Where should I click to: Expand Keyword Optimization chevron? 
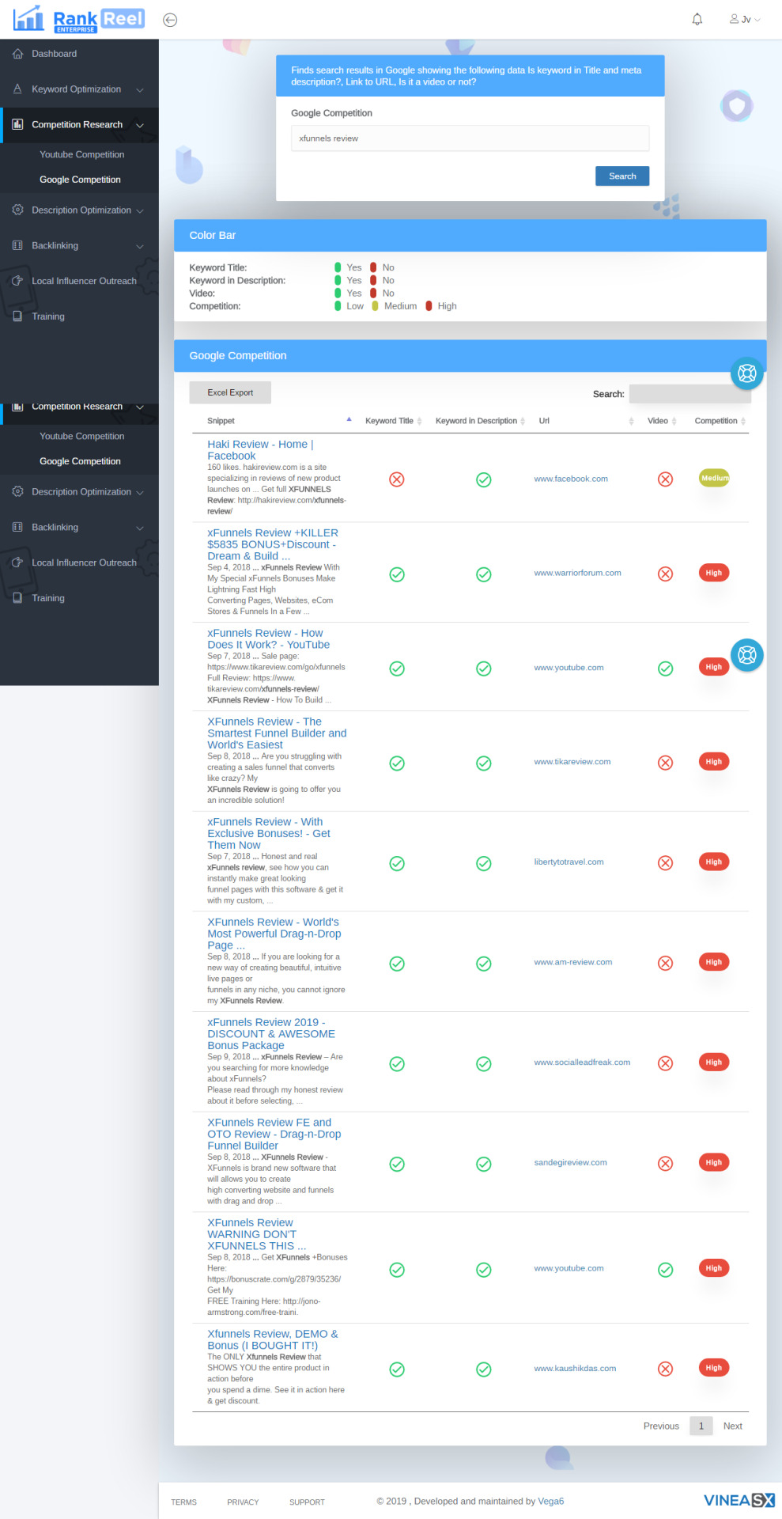coord(140,90)
